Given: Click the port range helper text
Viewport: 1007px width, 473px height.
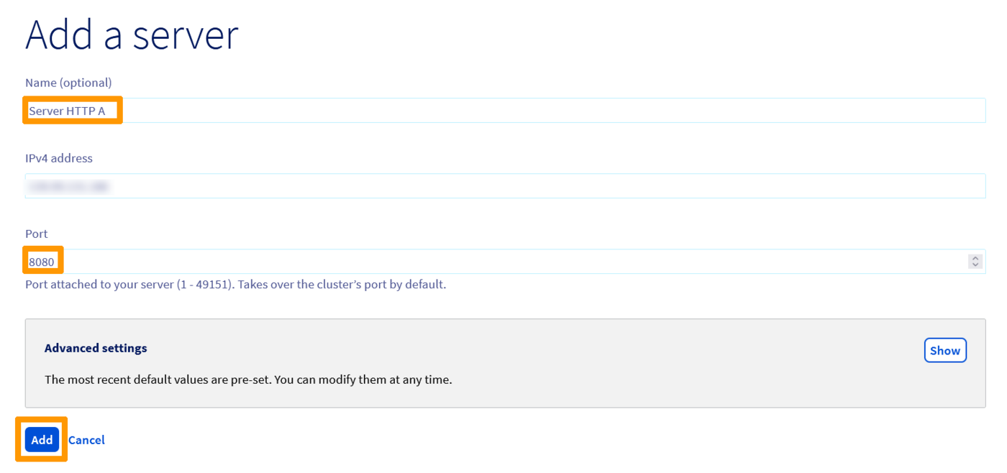Looking at the screenshot, I should click(x=235, y=284).
